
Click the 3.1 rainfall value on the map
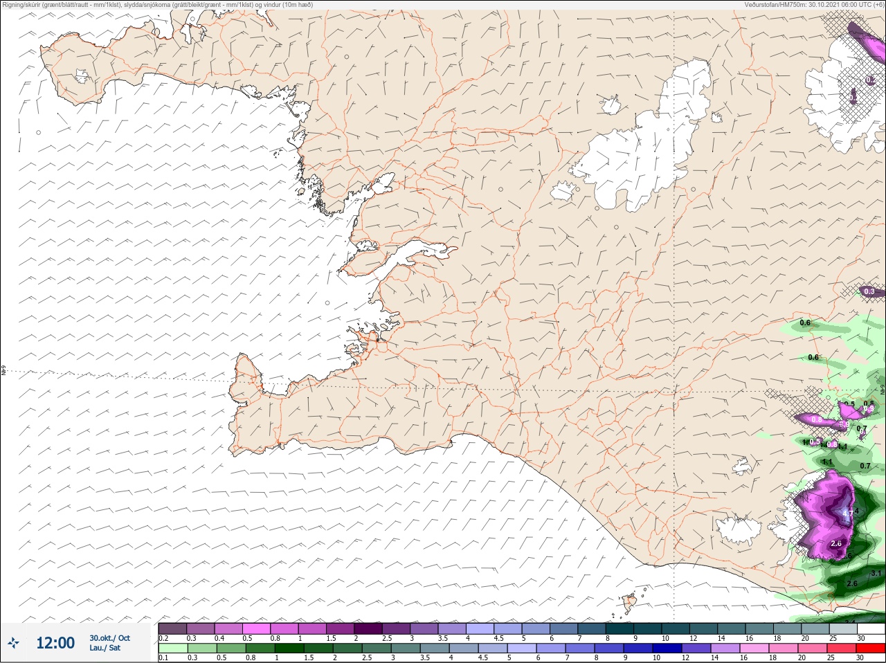coord(876,573)
